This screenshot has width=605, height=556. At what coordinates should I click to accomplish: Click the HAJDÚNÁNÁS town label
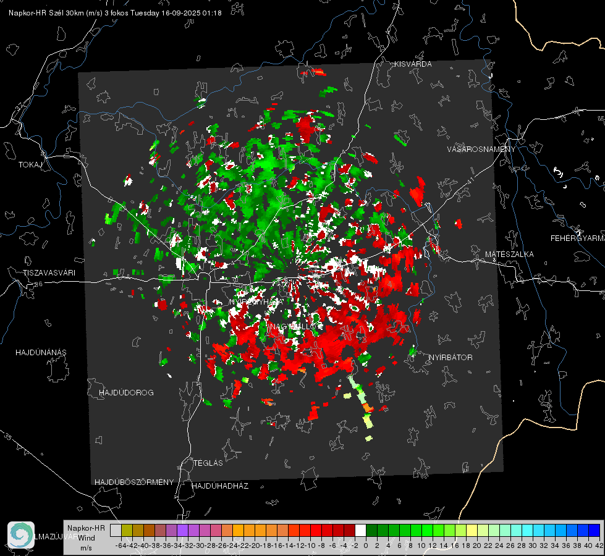tap(41, 352)
